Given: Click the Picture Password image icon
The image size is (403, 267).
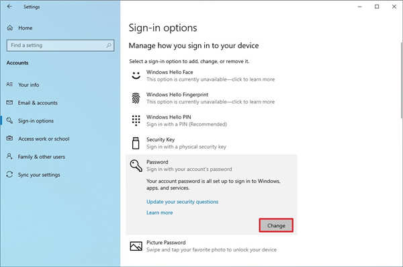Looking at the screenshot, I should coord(136,246).
